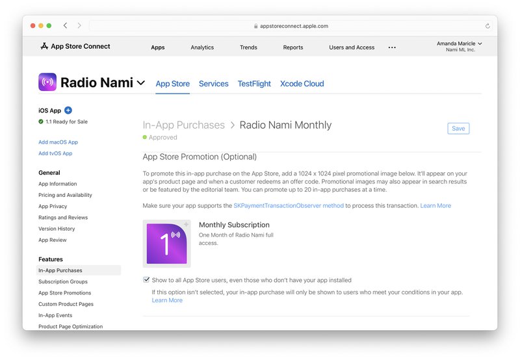This screenshot has width=520, height=360.
Task: Switch to the Services tab
Action: [x=214, y=84]
